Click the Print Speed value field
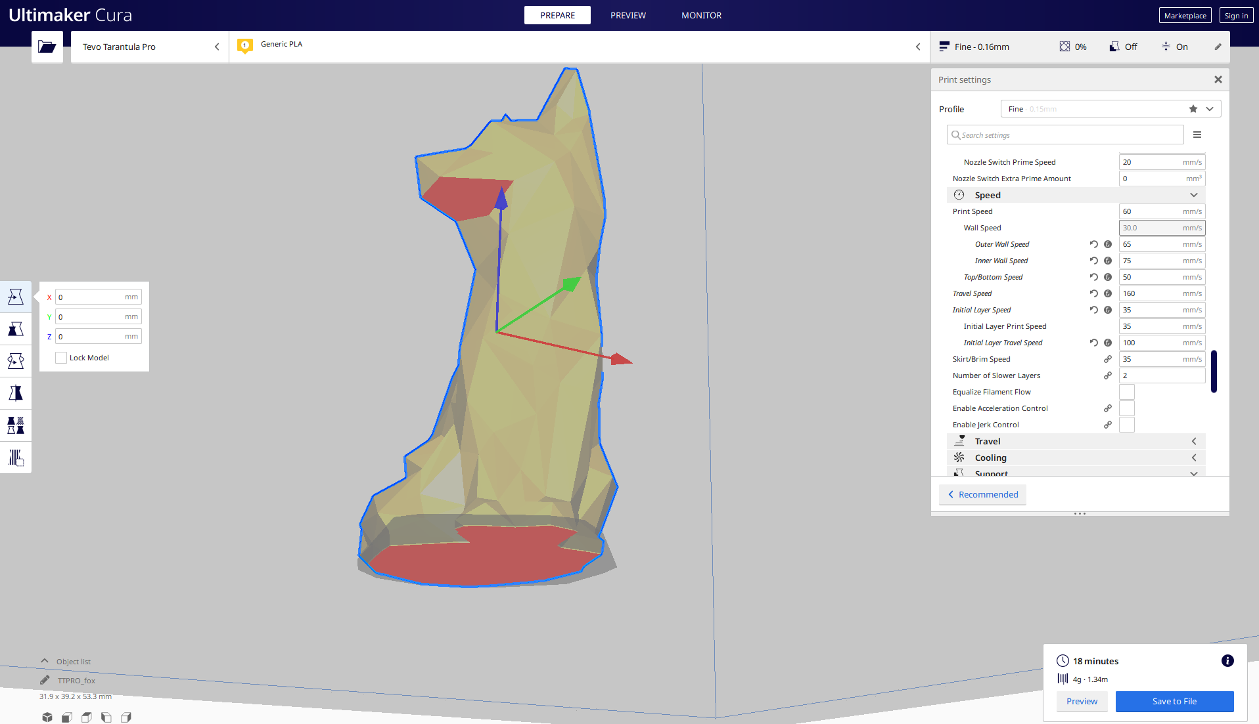 pyautogui.click(x=1162, y=211)
